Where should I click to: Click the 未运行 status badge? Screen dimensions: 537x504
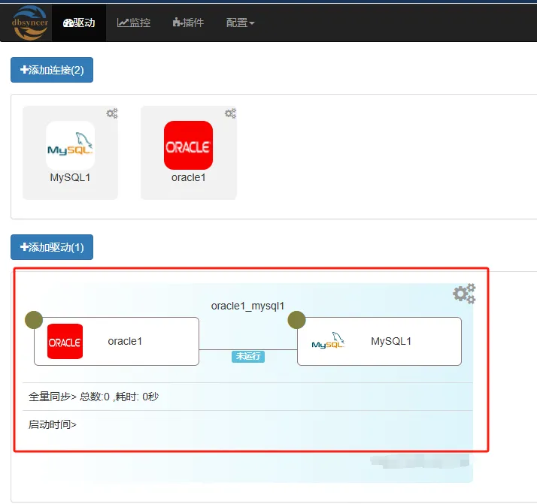[x=248, y=357]
